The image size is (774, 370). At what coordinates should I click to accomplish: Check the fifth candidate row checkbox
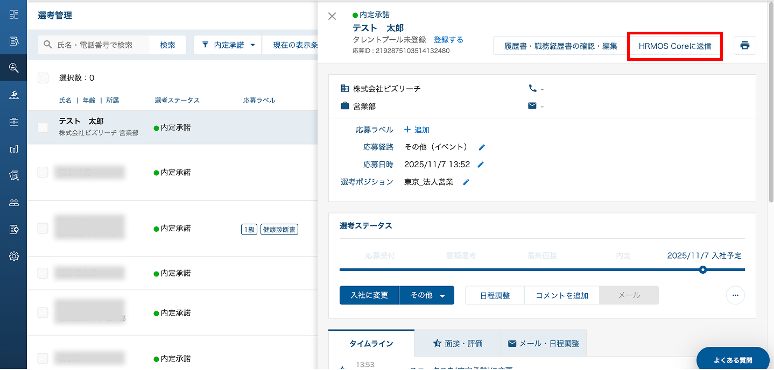[43, 312]
